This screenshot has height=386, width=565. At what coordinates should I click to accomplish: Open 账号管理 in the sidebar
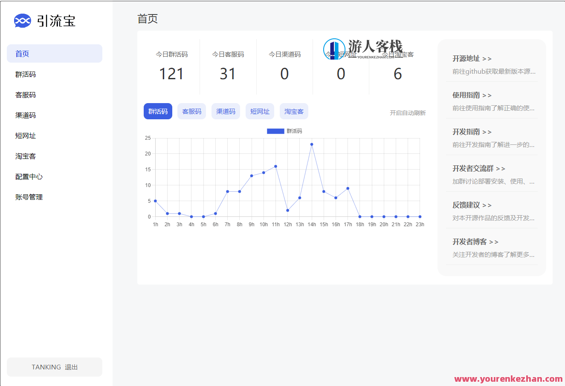pyautogui.click(x=29, y=197)
